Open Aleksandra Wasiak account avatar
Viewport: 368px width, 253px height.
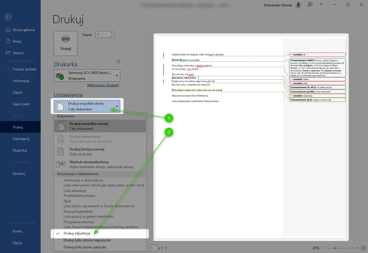(x=298, y=5)
